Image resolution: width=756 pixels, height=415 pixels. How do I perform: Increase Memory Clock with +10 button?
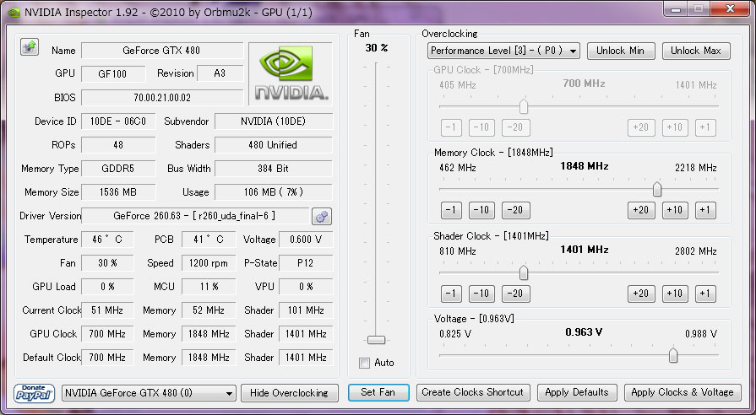pos(675,210)
